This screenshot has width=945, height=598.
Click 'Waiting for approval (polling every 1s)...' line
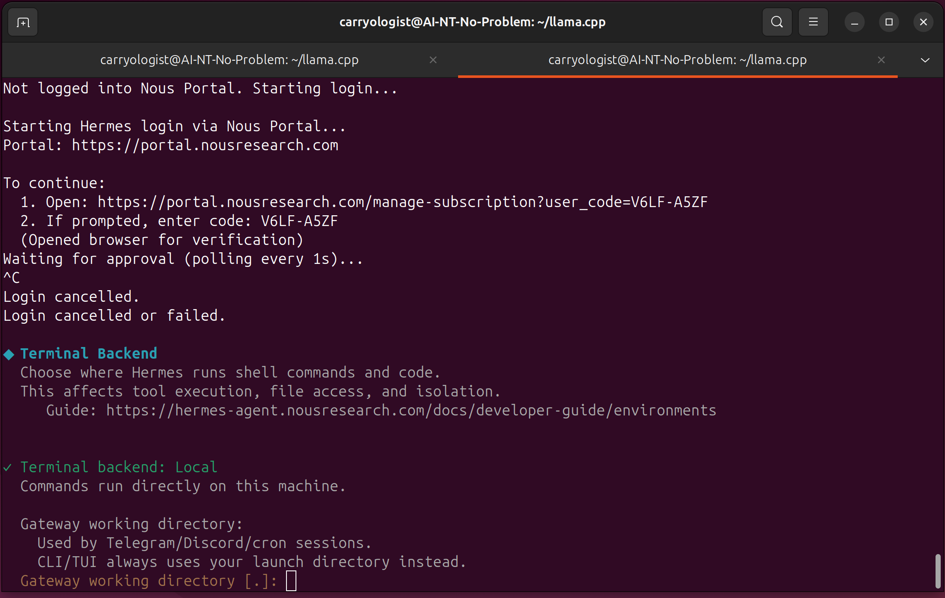point(183,259)
